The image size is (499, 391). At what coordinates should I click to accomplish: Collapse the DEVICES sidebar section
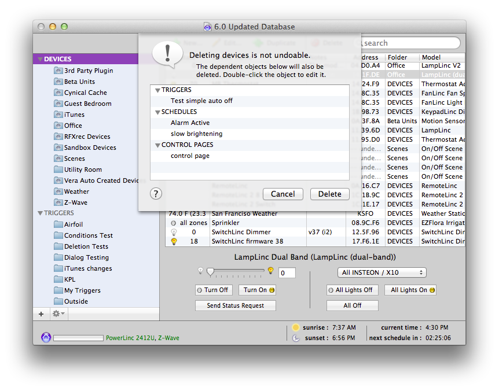[x=40, y=59]
